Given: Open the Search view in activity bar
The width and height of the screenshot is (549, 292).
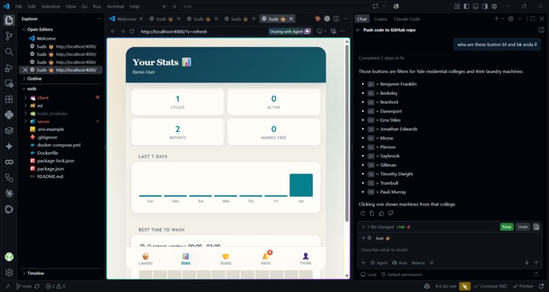Looking at the screenshot, I should [x=9, y=52].
